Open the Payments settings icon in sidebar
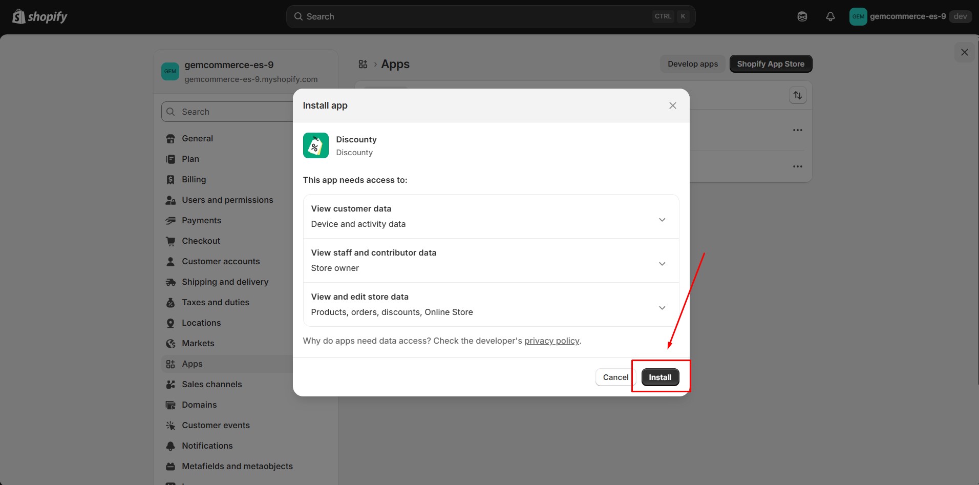This screenshot has height=485, width=979. coord(171,220)
